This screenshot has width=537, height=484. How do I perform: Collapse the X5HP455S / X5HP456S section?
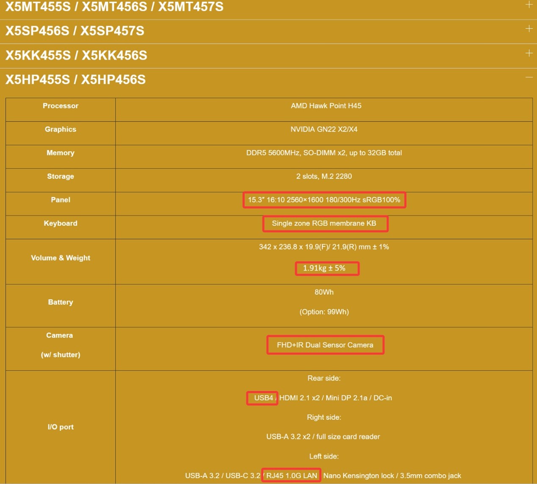pos(268,80)
